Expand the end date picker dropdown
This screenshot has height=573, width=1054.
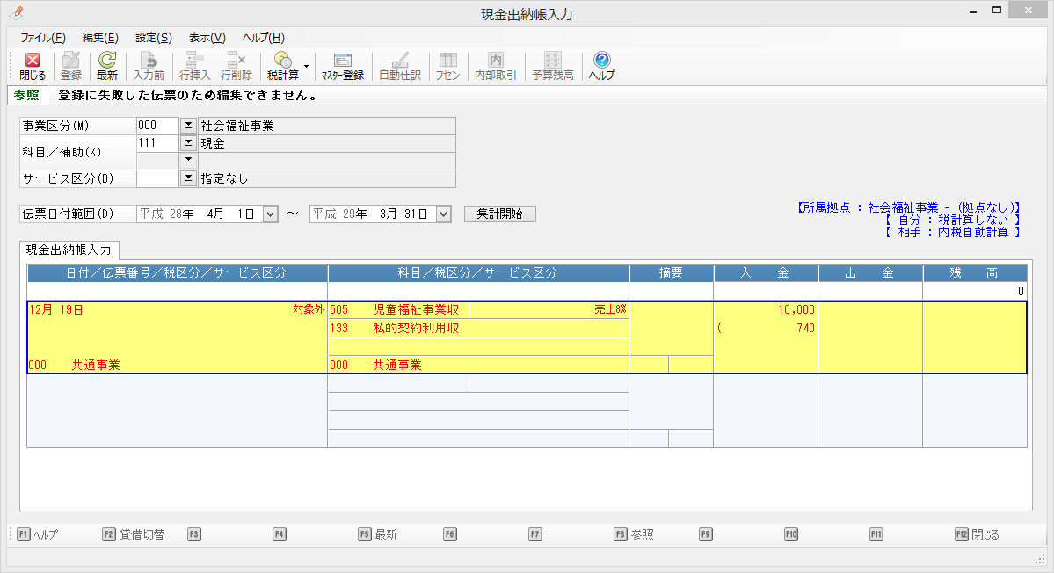(x=443, y=214)
